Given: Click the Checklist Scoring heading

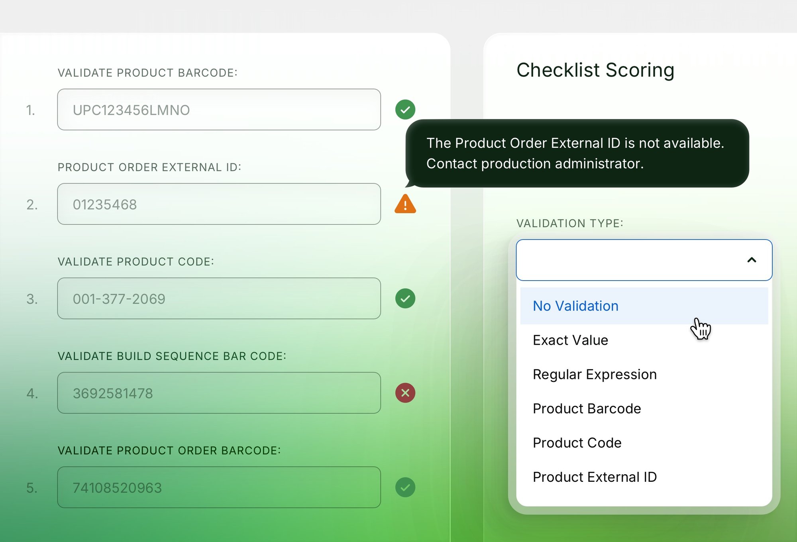Looking at the screenshot, I should tap(595, 70).
